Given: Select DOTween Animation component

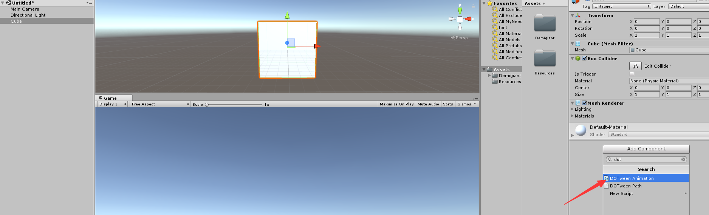Looking at the screenshot, I should point(646,178).
